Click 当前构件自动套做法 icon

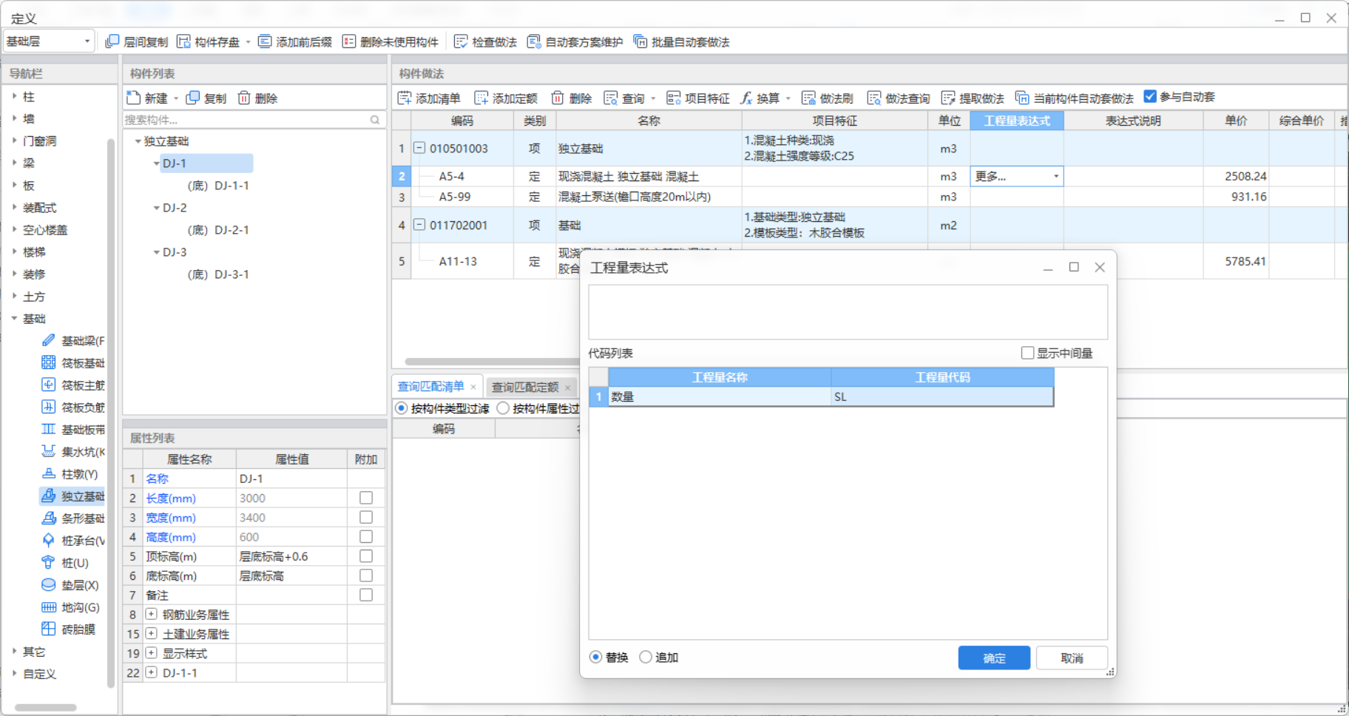1022,98
